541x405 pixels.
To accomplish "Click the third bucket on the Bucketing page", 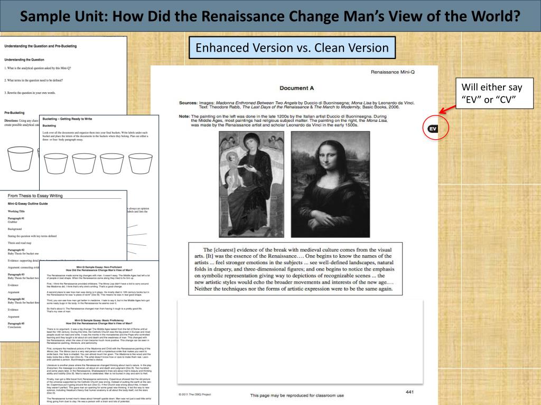I will click(112, 163).
